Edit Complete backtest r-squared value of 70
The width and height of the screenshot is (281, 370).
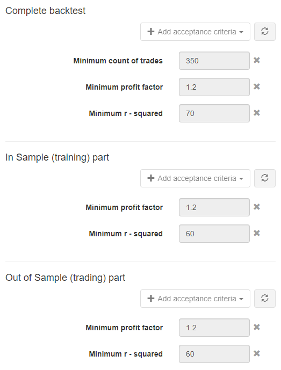pos(214,113)
